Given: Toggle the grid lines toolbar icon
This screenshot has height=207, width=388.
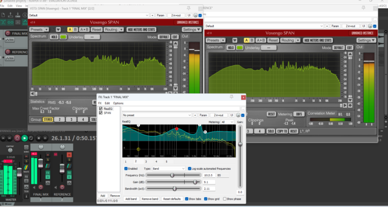Looking at the screenshot, I should [x=18, y=22].
